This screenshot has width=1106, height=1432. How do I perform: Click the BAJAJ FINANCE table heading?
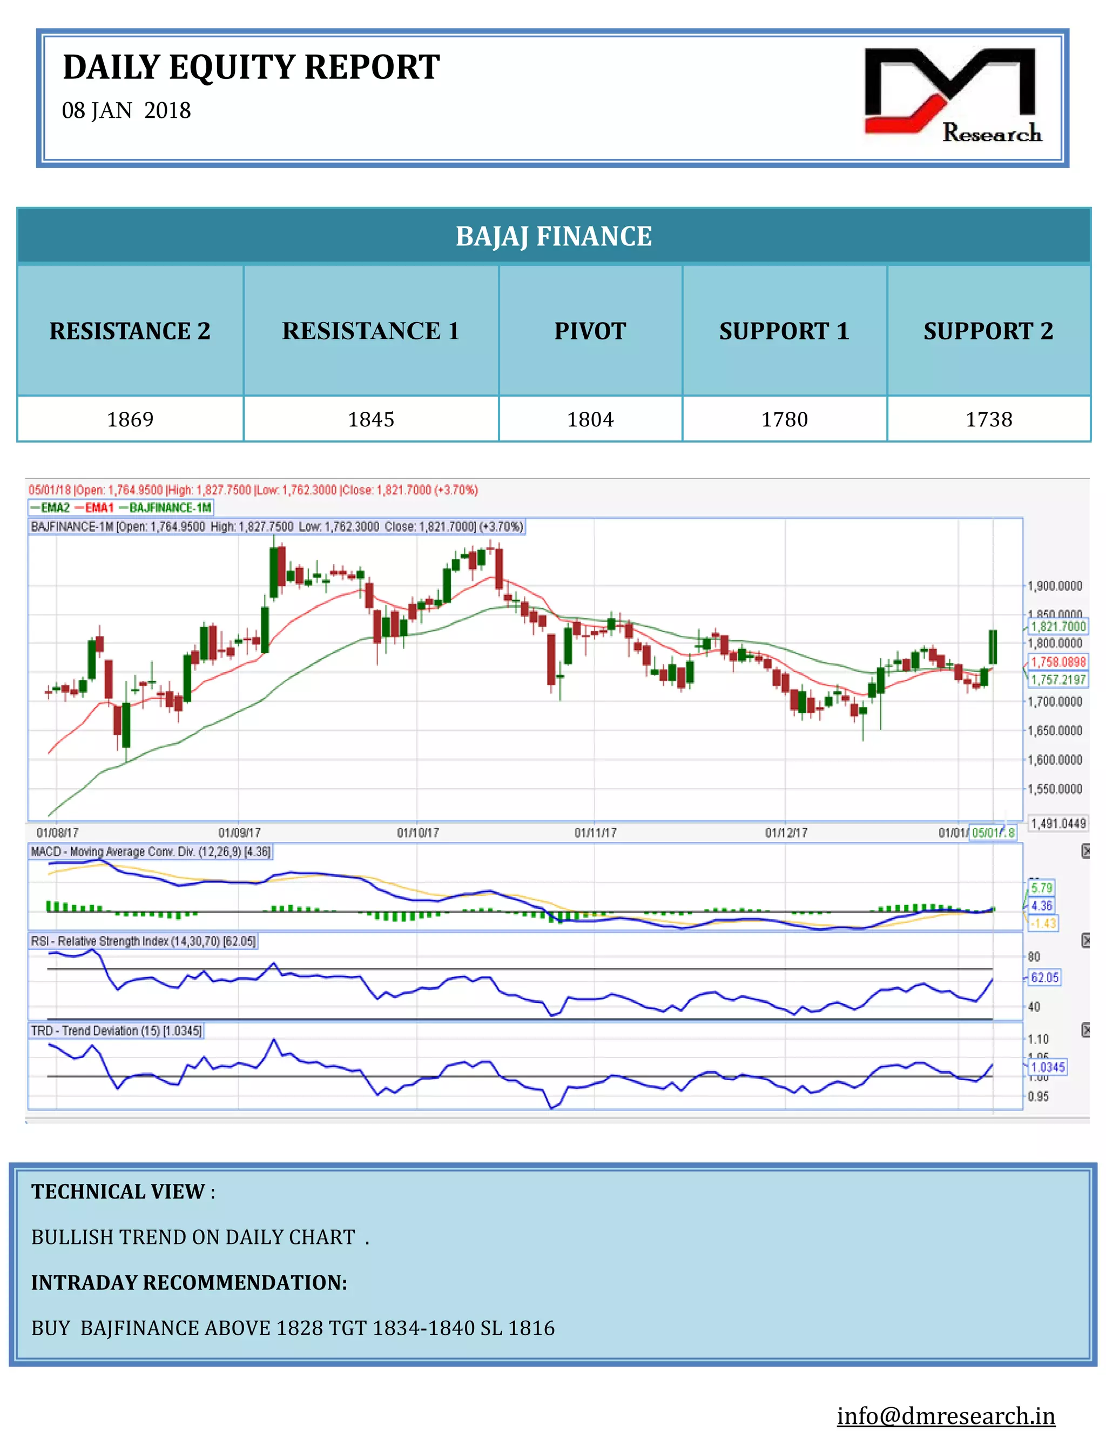coord(554,236)
